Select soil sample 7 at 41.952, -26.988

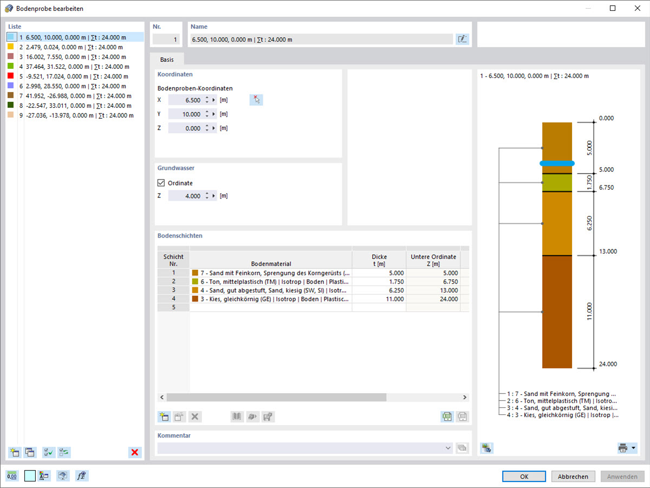pyautogui.click(x=75, y=95)
